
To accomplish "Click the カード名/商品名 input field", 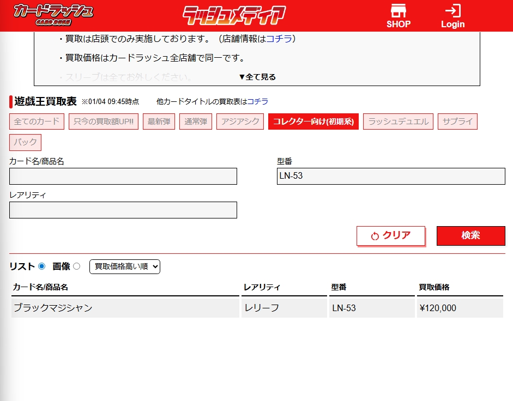I will (x=123, y=177).
